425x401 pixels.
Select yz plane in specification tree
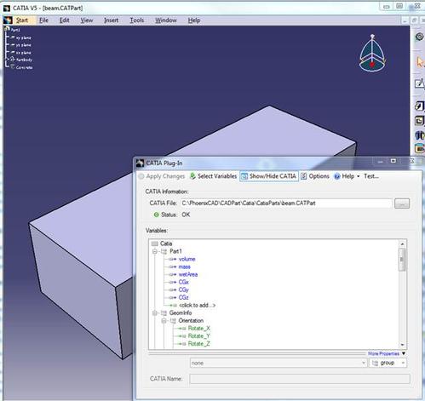[23, 45]
